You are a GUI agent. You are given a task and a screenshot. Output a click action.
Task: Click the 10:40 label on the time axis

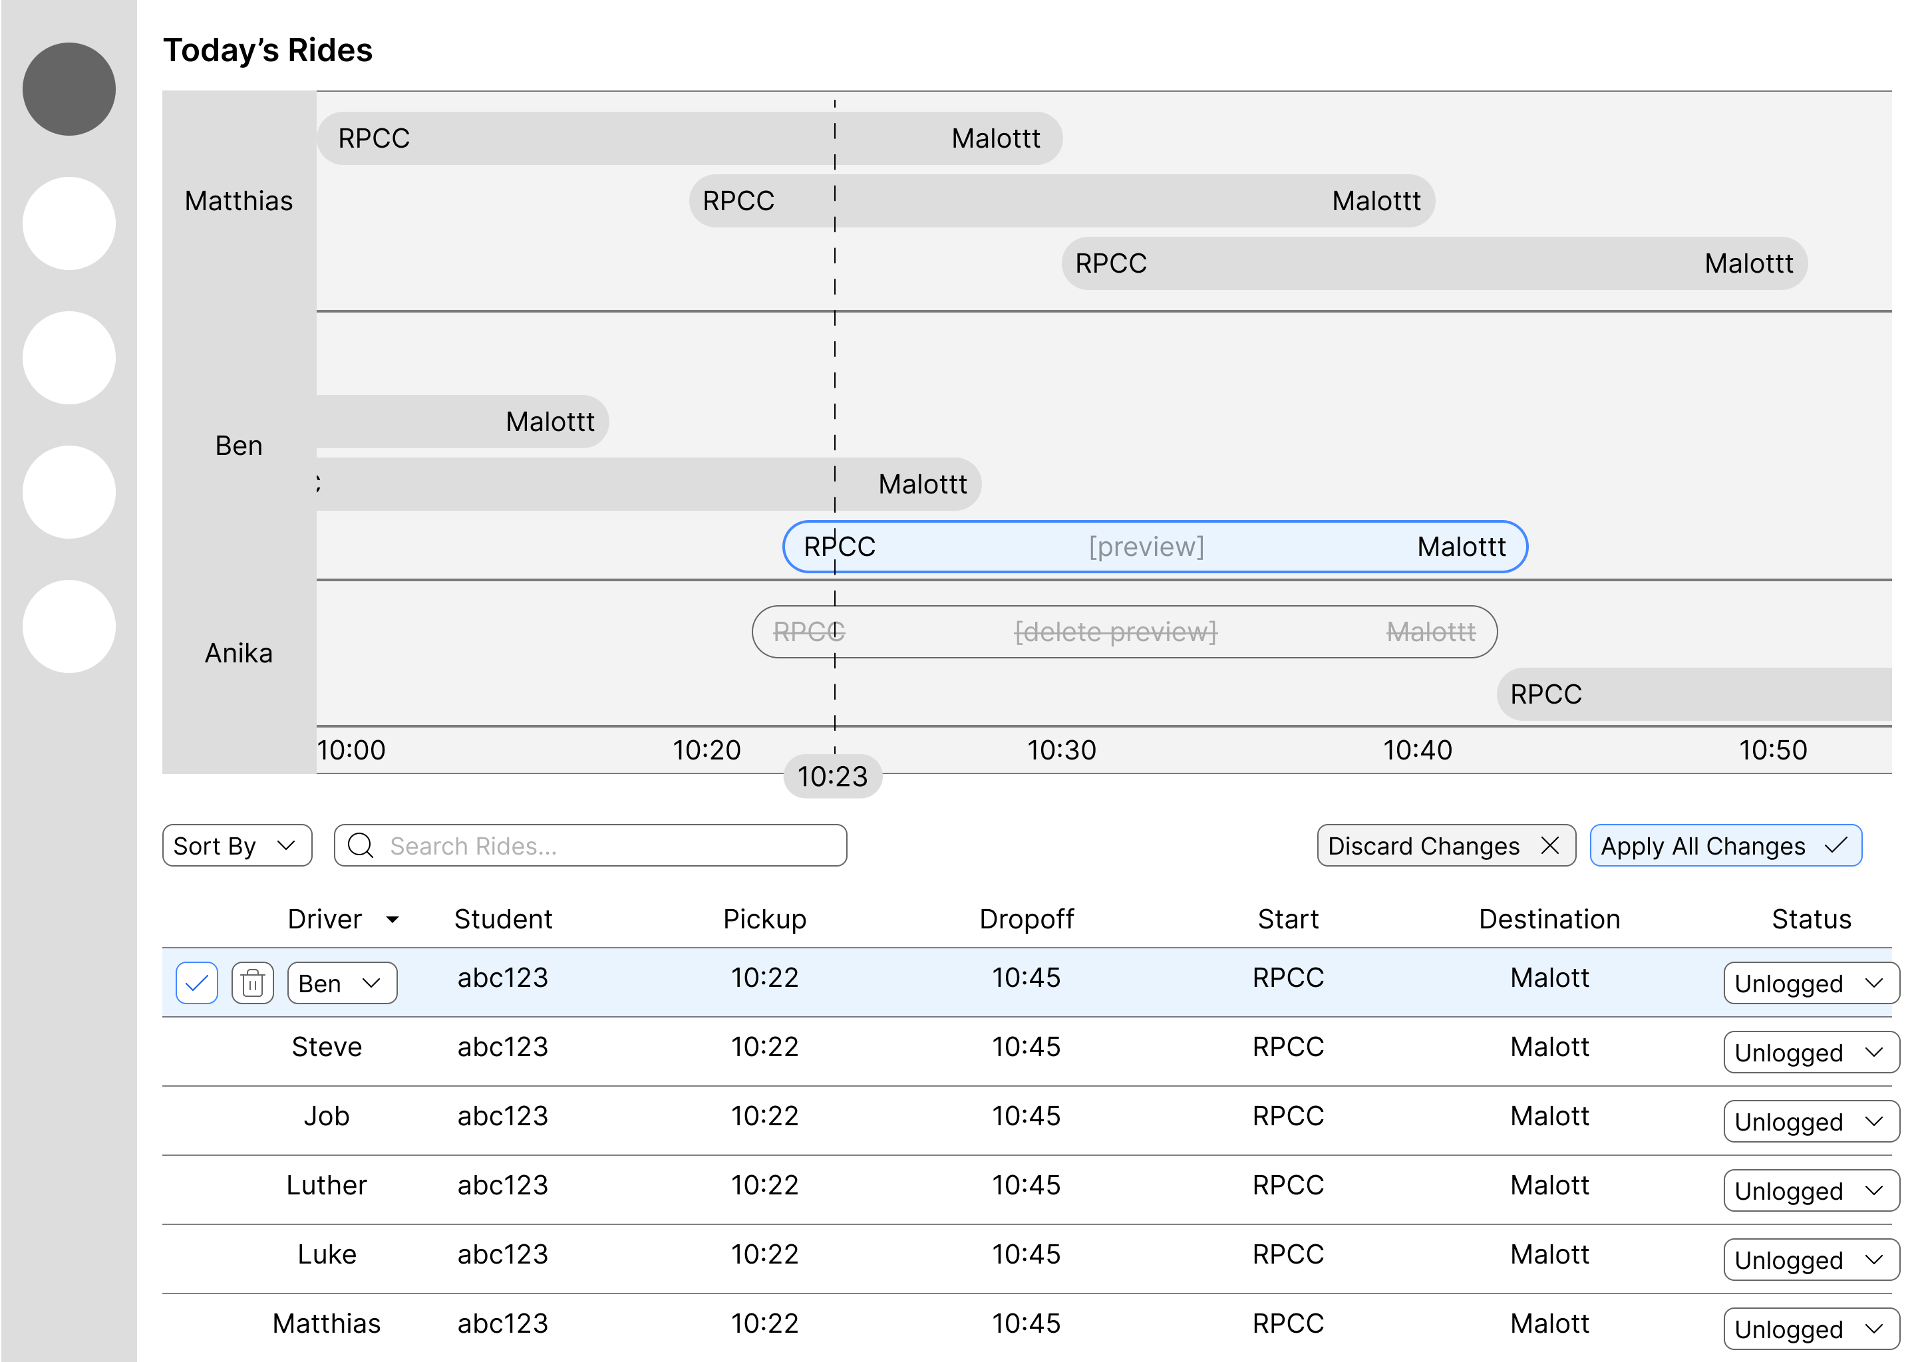click(x=1418, y=749)
